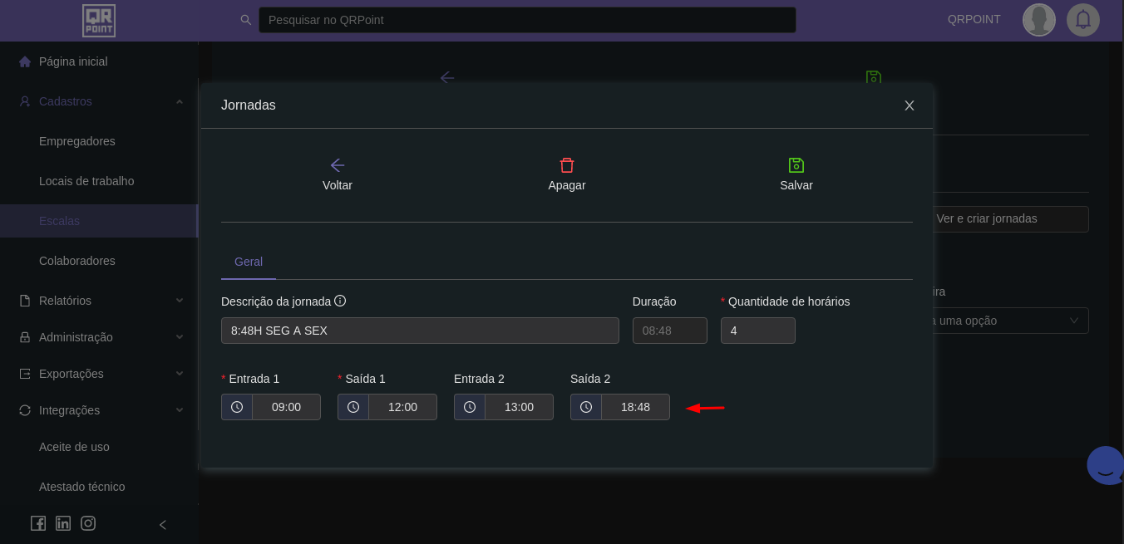Close the Jornadas dialog
The height and width of the screenshot is (544, 1124).
point(910,105)
